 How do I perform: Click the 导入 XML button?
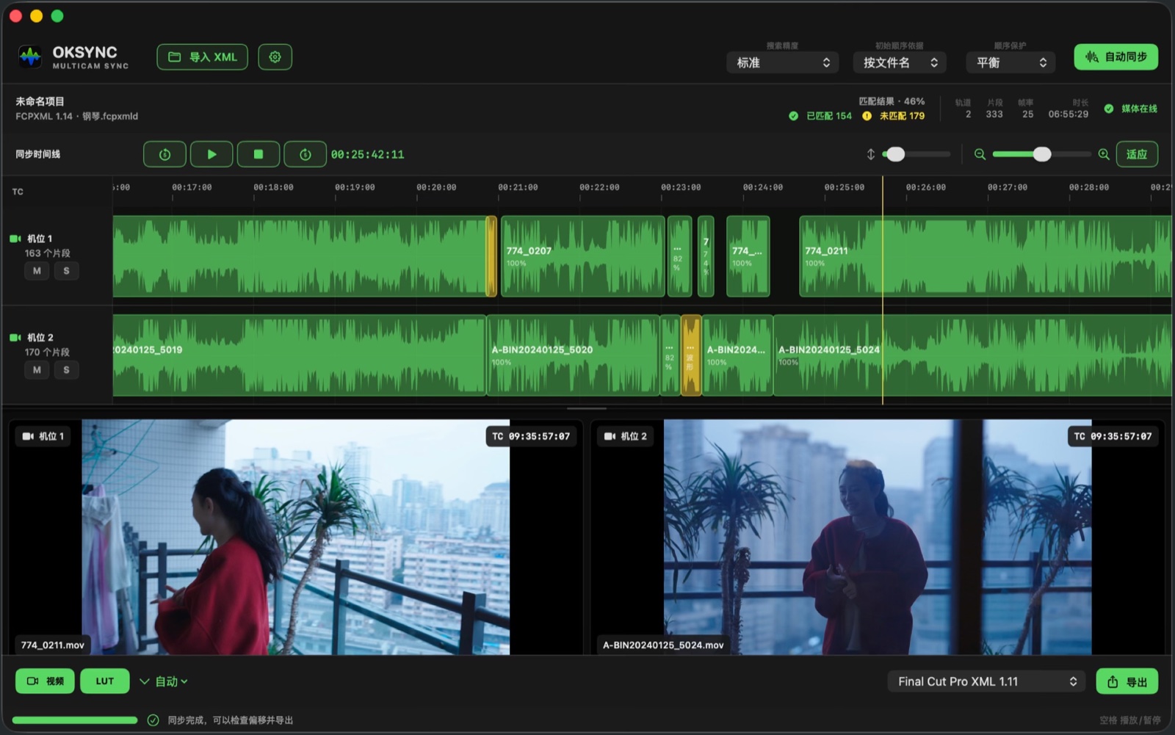pos(202,57)
